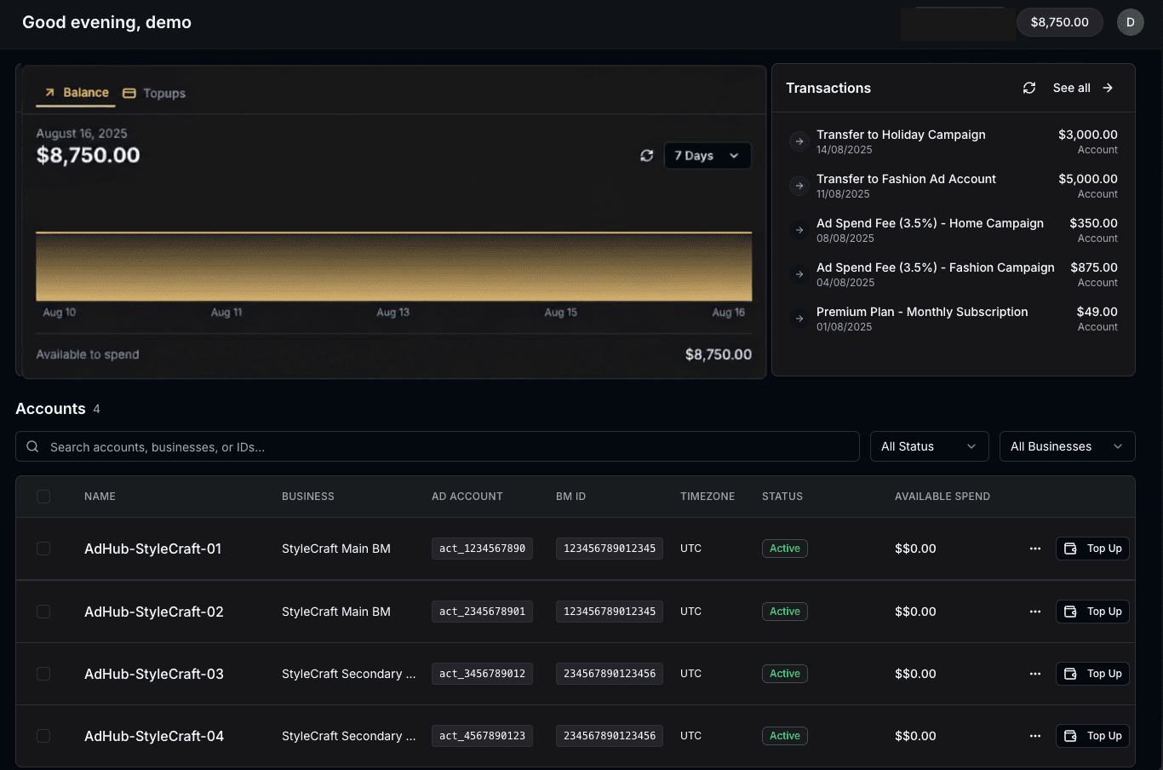Open the 7 Days range dropdown
Screen dimensions: 1163x770
(708, 156)
